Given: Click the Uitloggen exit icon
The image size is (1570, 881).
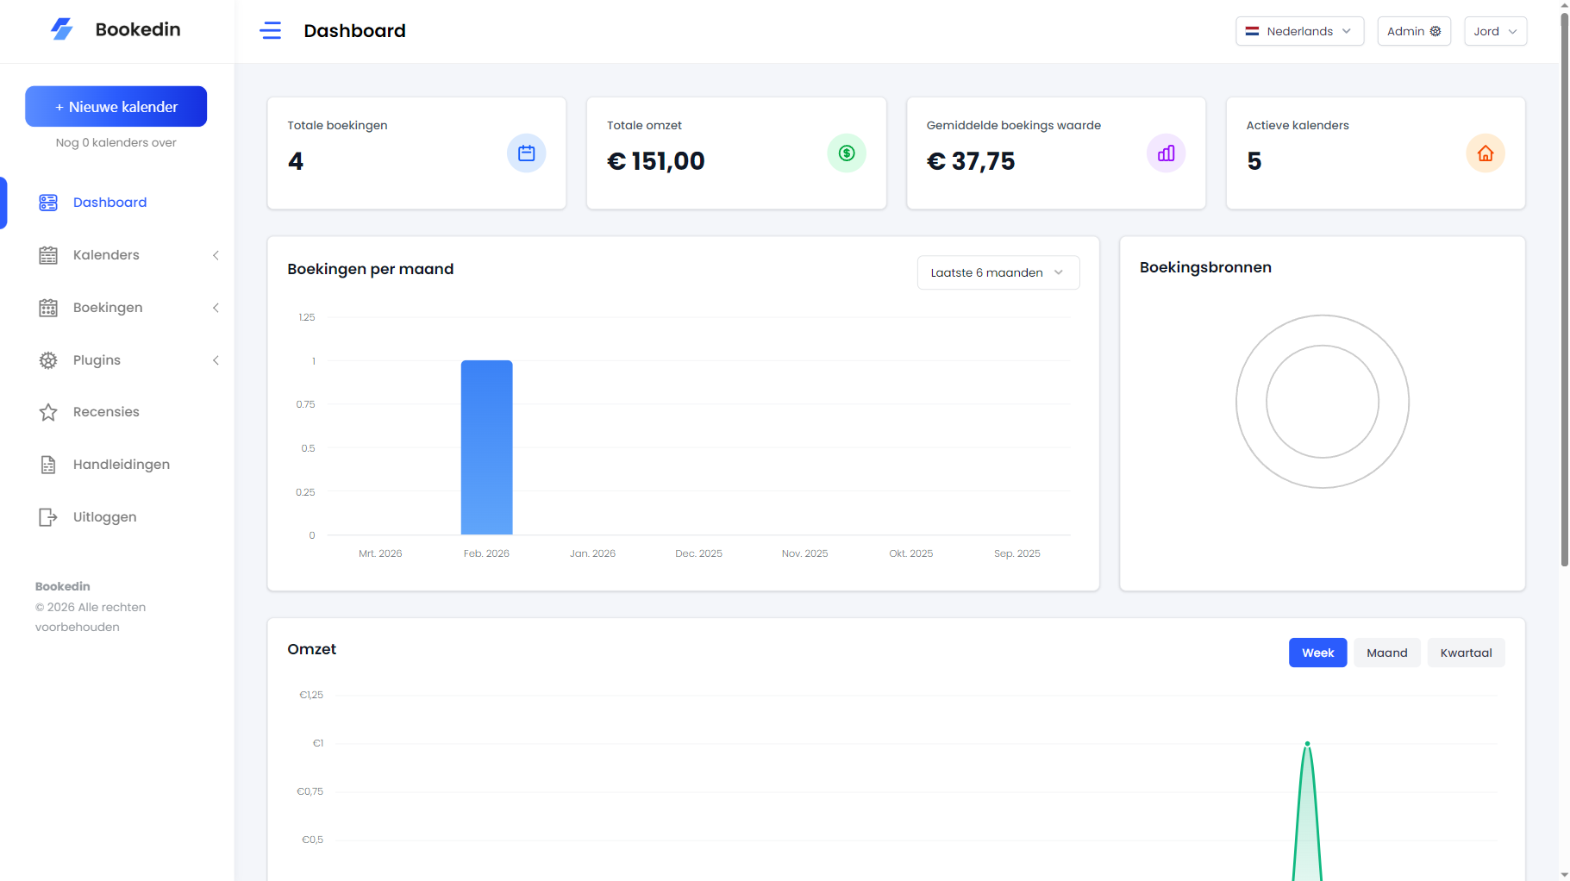Looking at the screenshot, I should click(48, 517).
